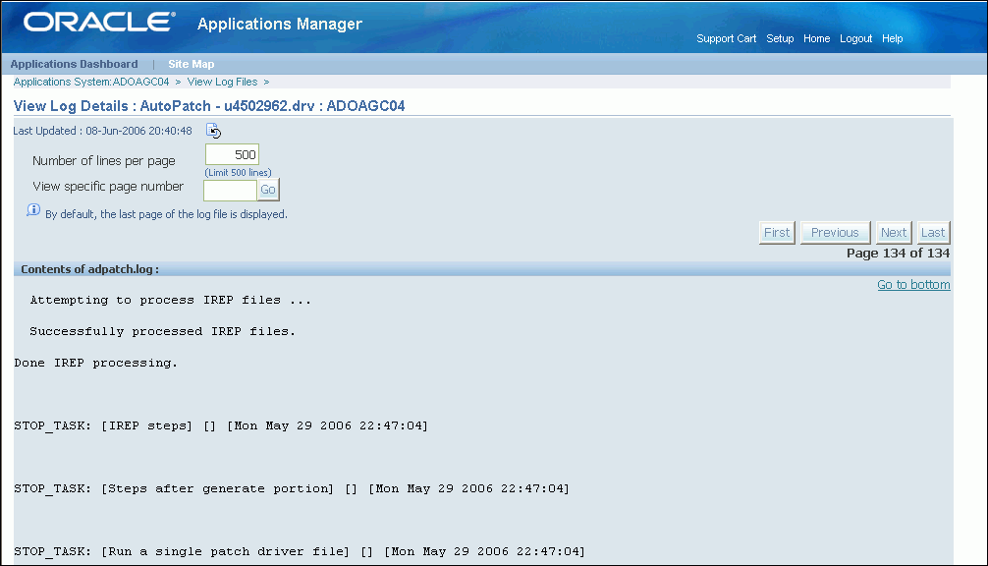Click STOP_TASK Run a single patch driver line

pos(300,552)
